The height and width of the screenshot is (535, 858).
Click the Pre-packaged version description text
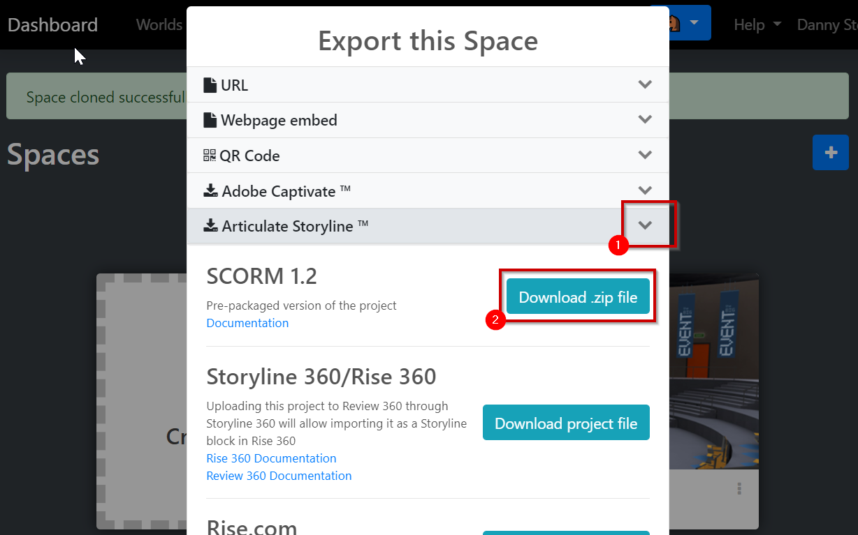tap(302, 306)
